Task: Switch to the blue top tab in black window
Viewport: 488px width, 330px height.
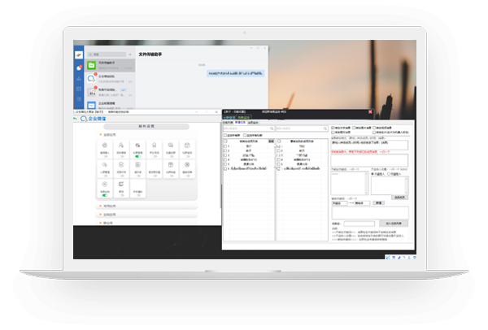Action: coord(229,118)
